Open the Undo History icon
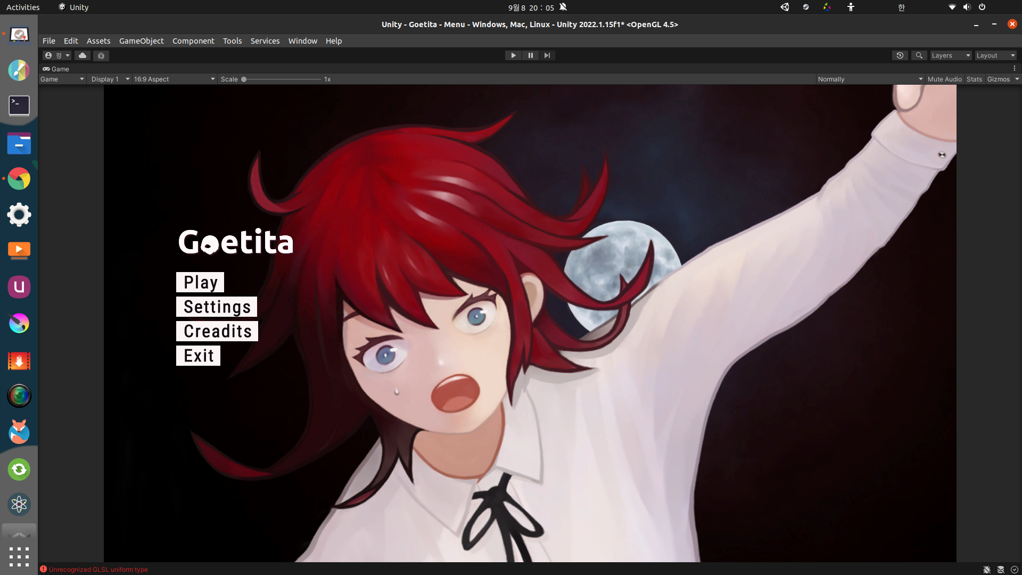1022x575 pixels. [x=900, y=55]
